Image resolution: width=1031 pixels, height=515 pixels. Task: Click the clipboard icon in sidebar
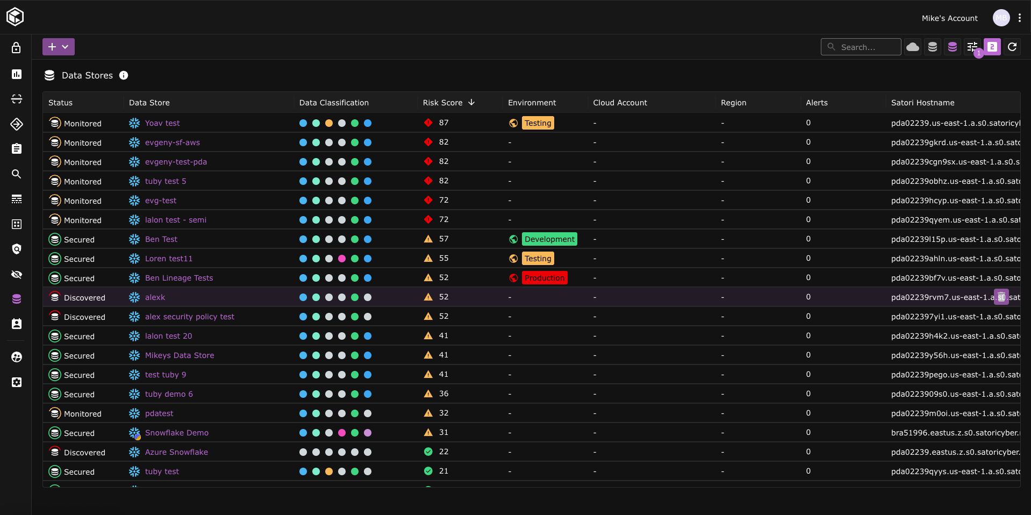[x=16, y=149]
